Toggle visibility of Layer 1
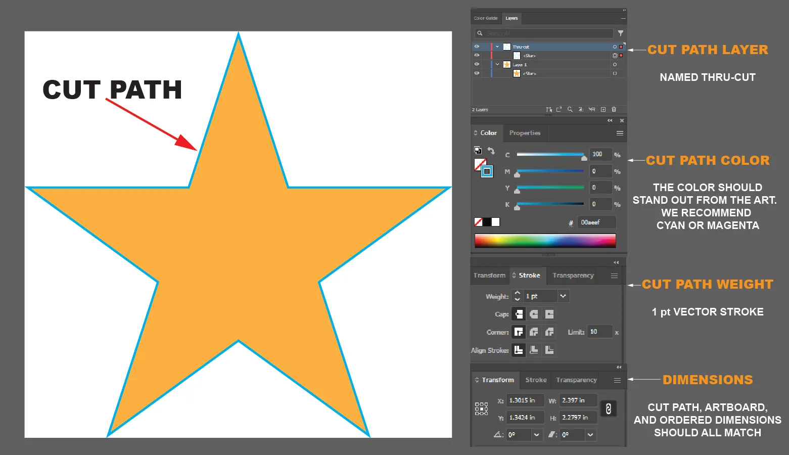The image size is (789, 455). [x=476, y=65]
